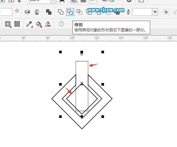The height and width of the screenshot is (147, 177).
Task: Select the Interactive Fill bucket tool
Action: click(x=39, y=24)
